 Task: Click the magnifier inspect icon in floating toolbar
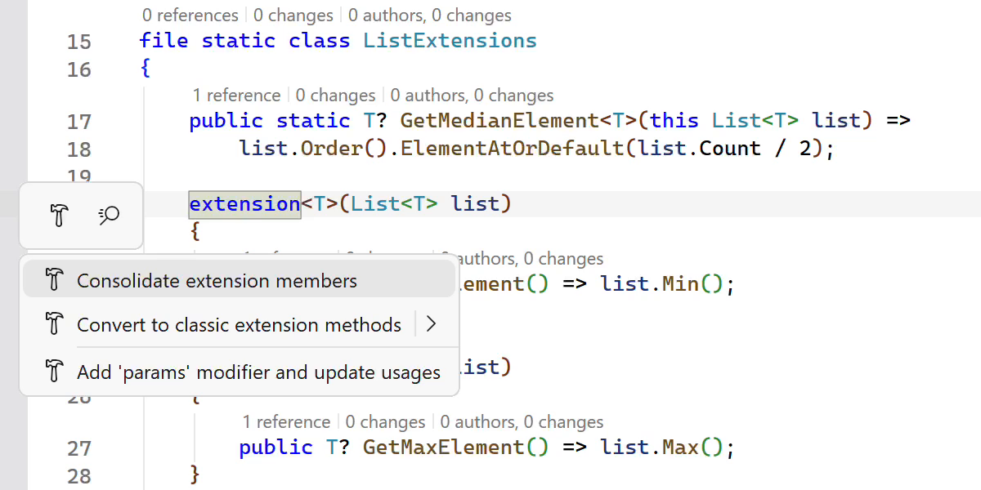click(109, 216)
